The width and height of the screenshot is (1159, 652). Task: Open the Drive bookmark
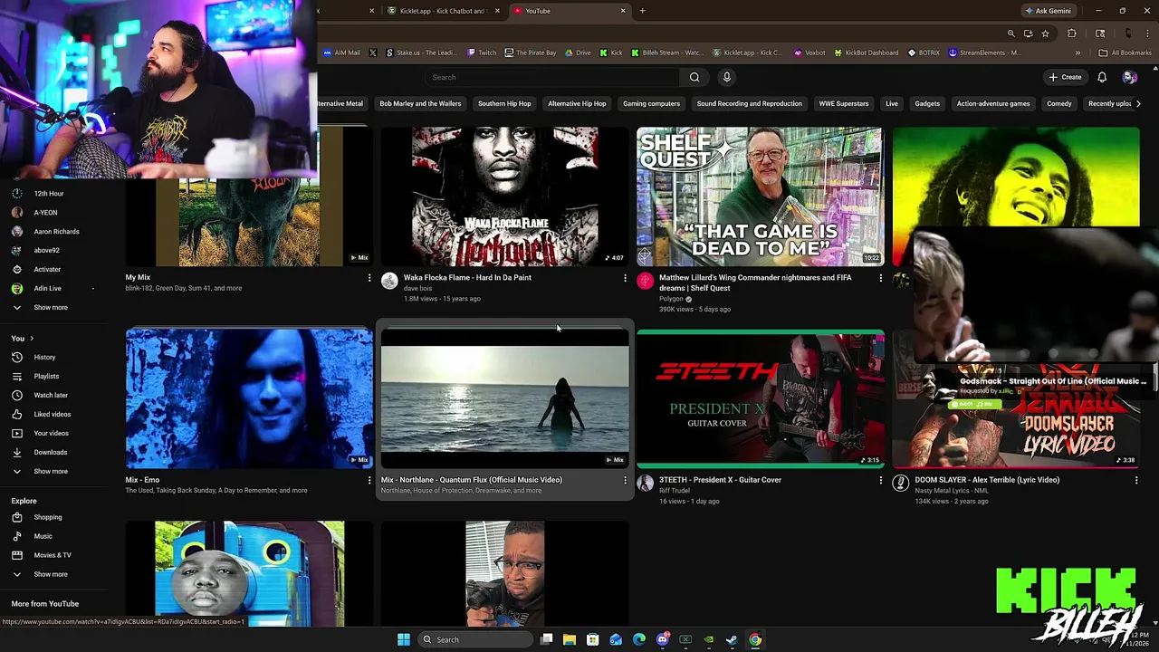click(578, 53)
